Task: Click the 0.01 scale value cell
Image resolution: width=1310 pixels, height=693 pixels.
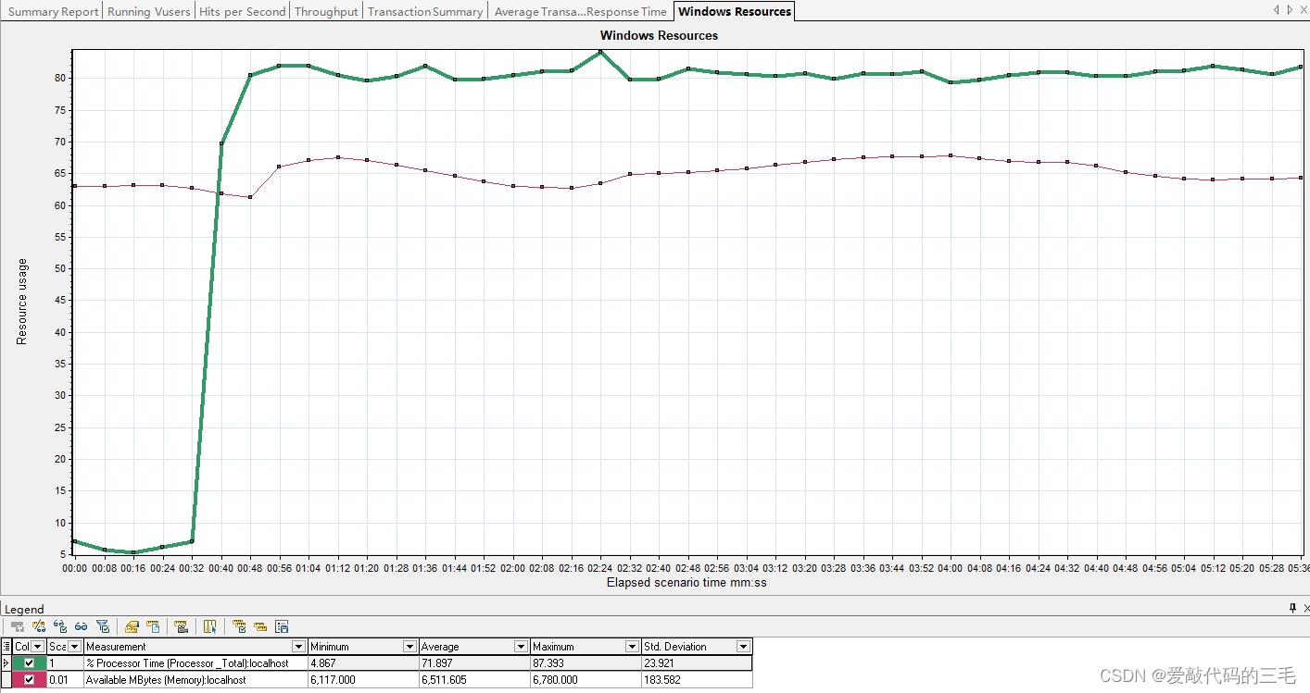Action: pos(65,679)
